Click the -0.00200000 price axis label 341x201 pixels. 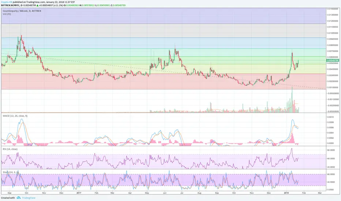333,105
